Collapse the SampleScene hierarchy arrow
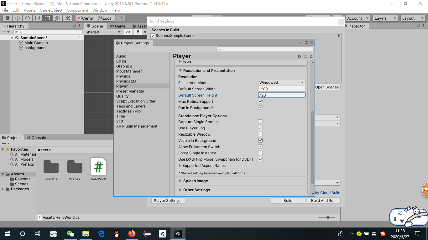Viewport: 428px width, 240px height. [12, 38]
